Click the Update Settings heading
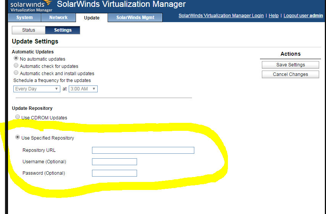 click(35, 41)
